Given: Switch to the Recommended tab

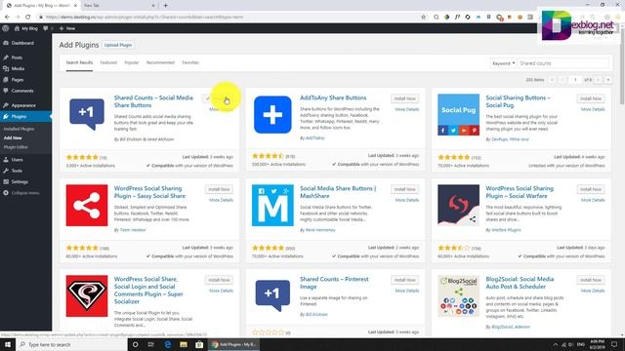Looking at the screenshot, I should [x=160, y=62].
